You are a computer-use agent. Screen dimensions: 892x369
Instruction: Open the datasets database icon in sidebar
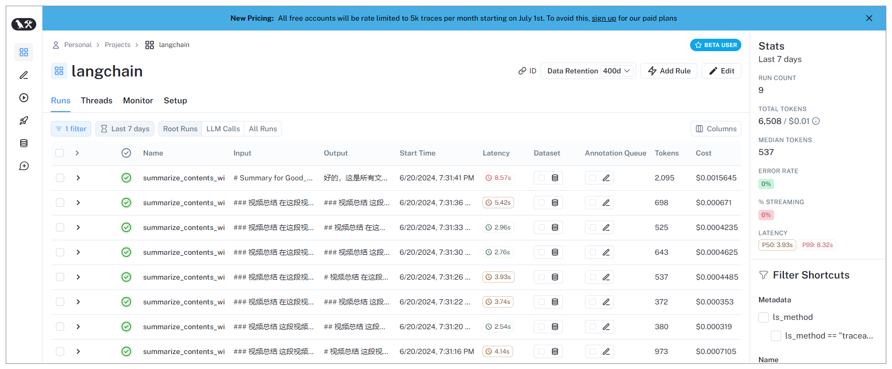point(24,143)
